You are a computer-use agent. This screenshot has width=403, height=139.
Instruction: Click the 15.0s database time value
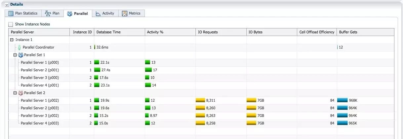(x=104, y=123)
